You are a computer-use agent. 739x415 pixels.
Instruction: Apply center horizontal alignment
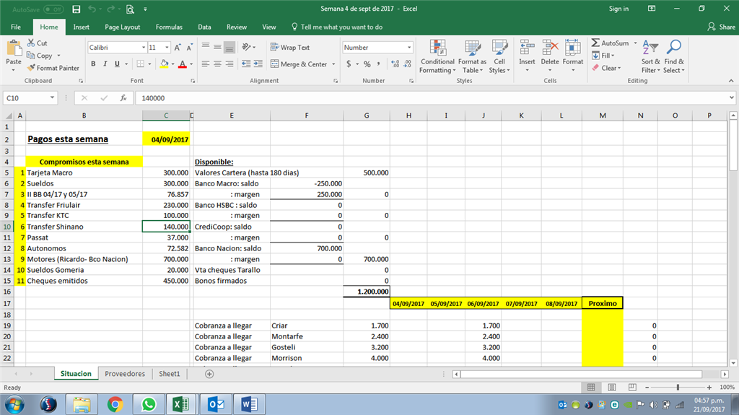(x=217, y=64)
